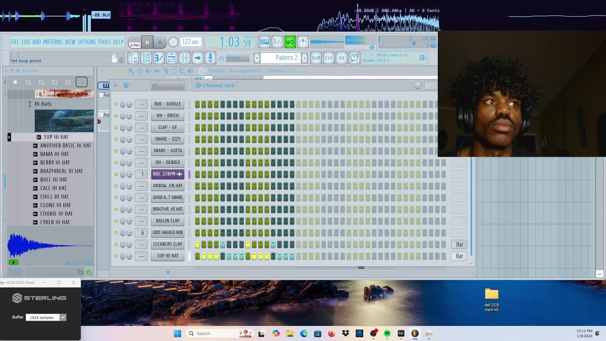Image resolution: width=606 pixels, height=341 pixels.
Task: Open the FILE menu
Action: tap(15, 42)
